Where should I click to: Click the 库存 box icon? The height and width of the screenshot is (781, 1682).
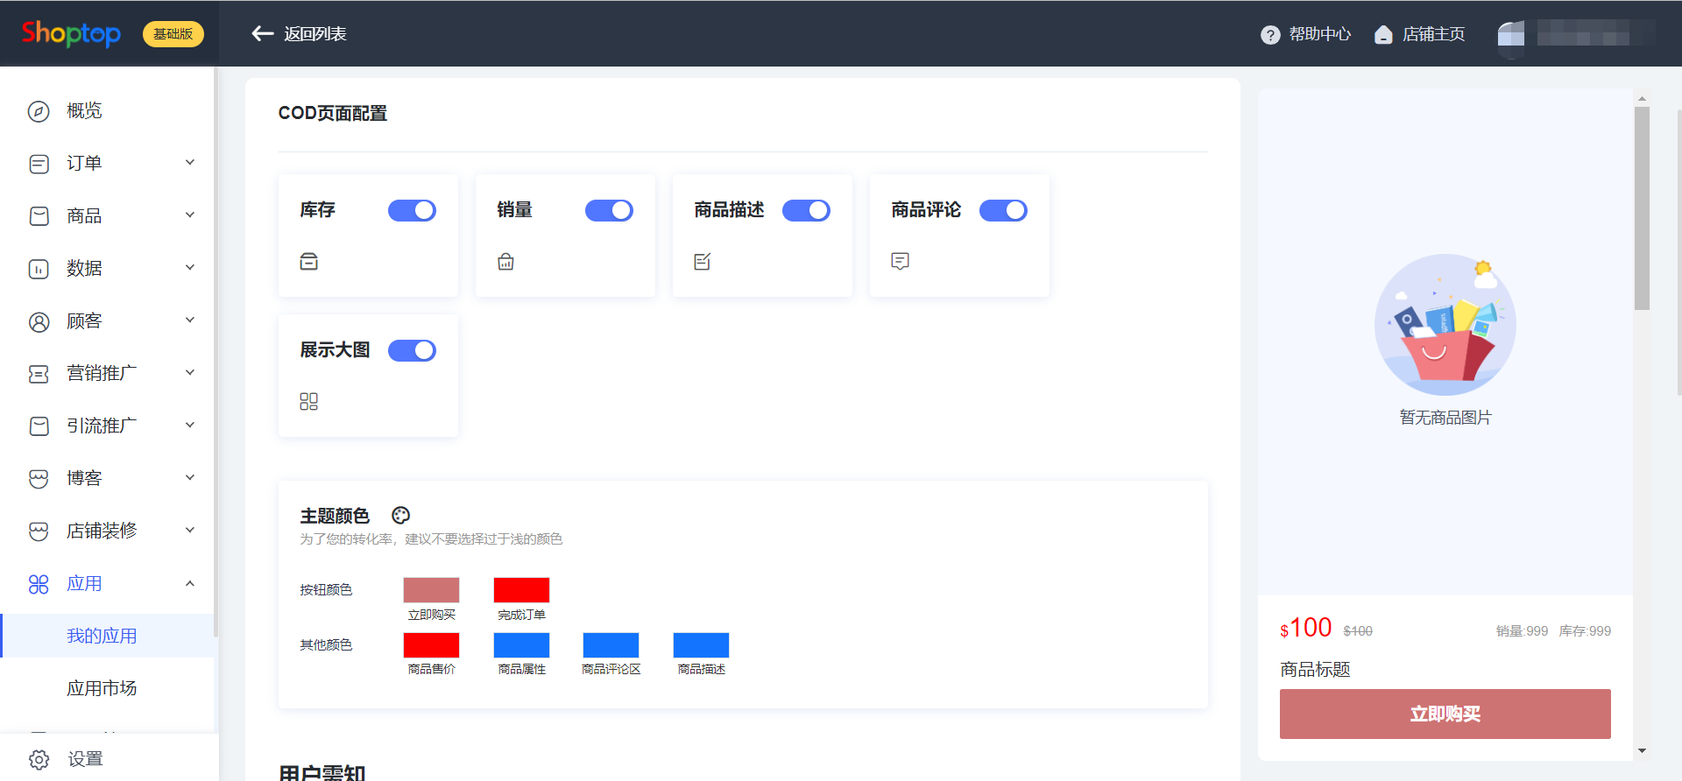click(x=308, y=261)
